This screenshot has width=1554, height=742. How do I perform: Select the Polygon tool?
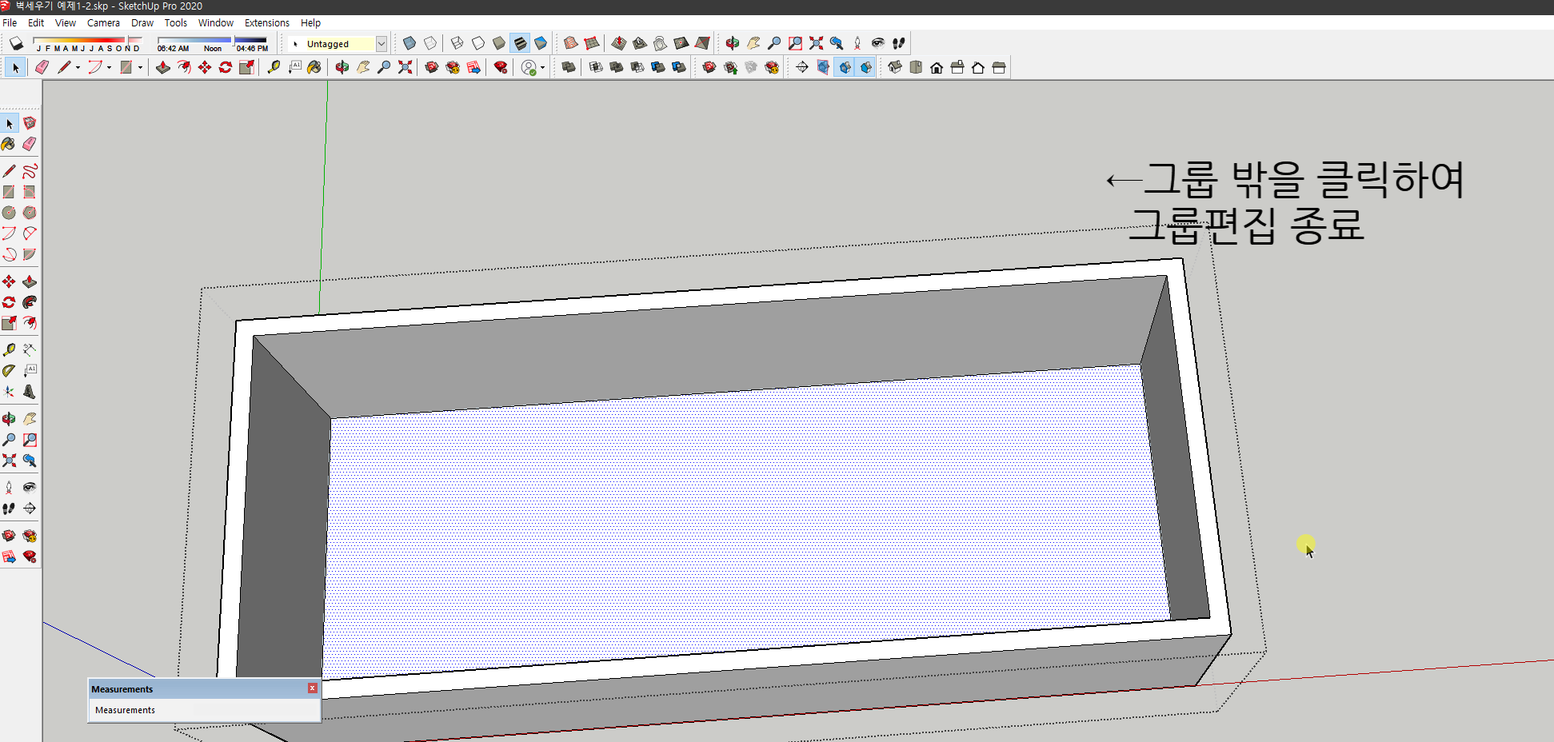tap(30, 213)
